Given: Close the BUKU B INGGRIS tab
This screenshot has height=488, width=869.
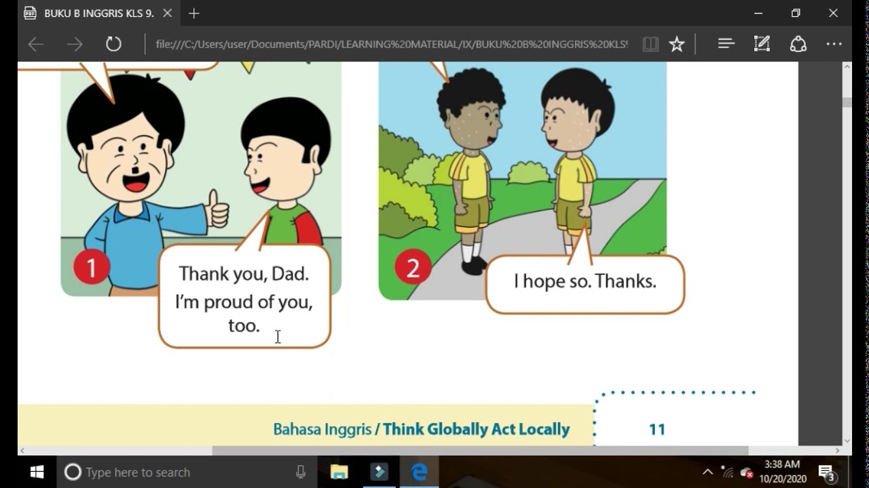Looking at the screenshot, I should [x=168, y=13].
